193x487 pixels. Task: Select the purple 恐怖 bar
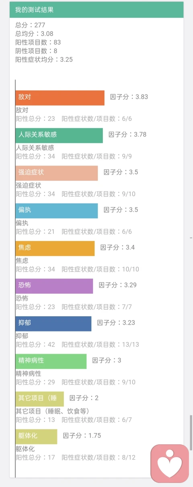coord(54,286)
